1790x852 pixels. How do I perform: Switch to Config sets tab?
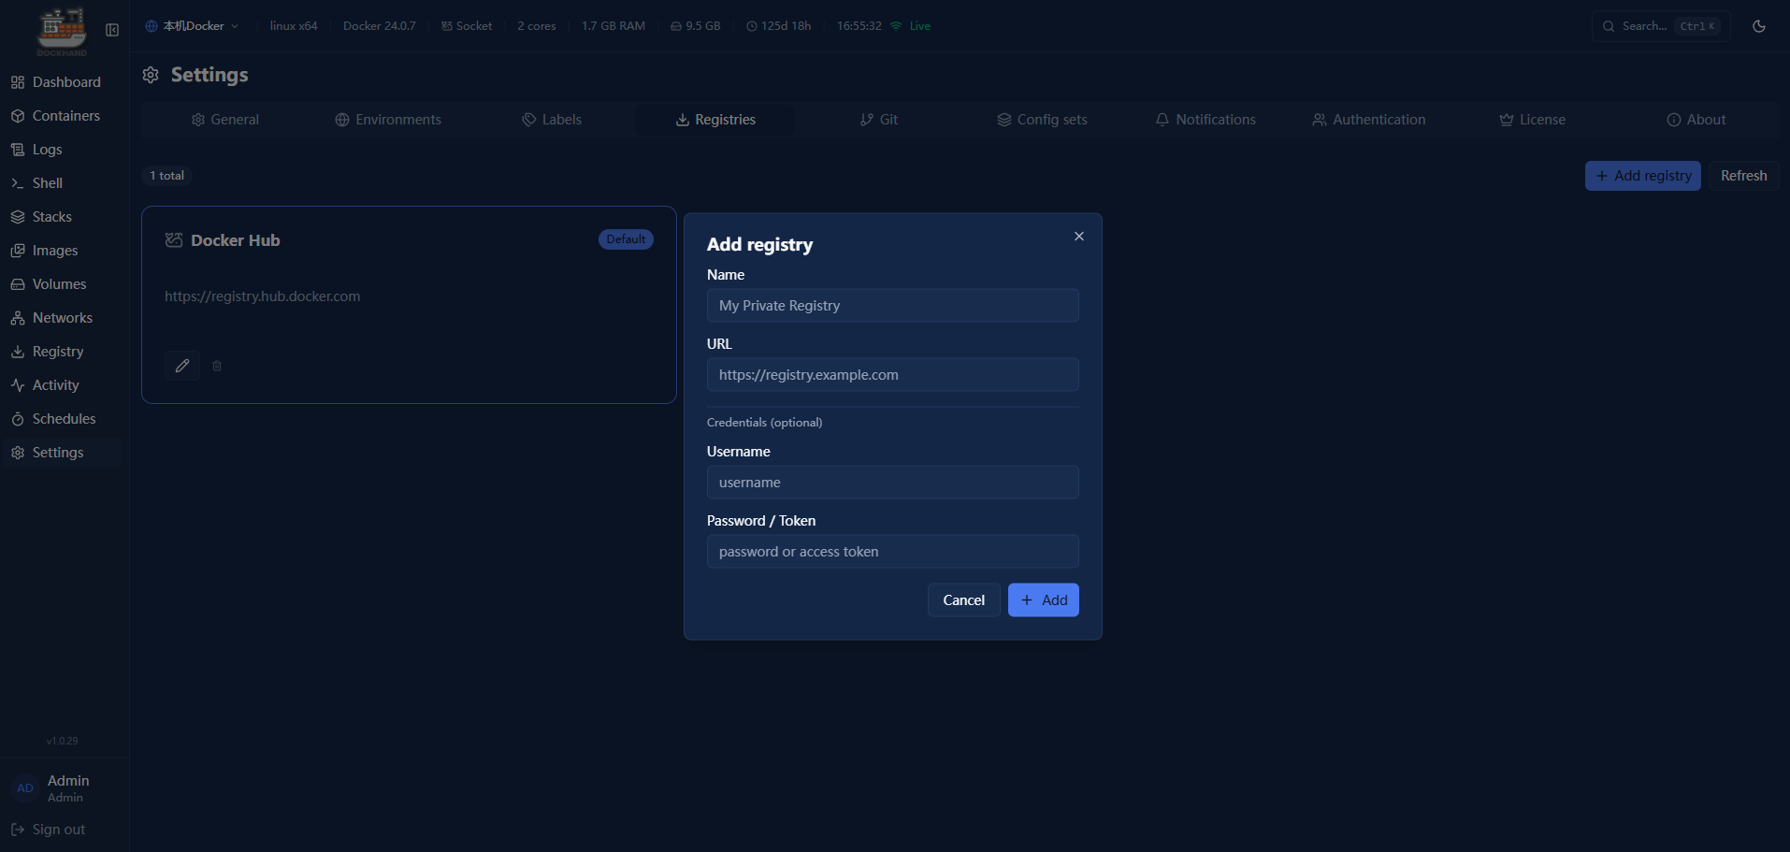point(1042,120)
